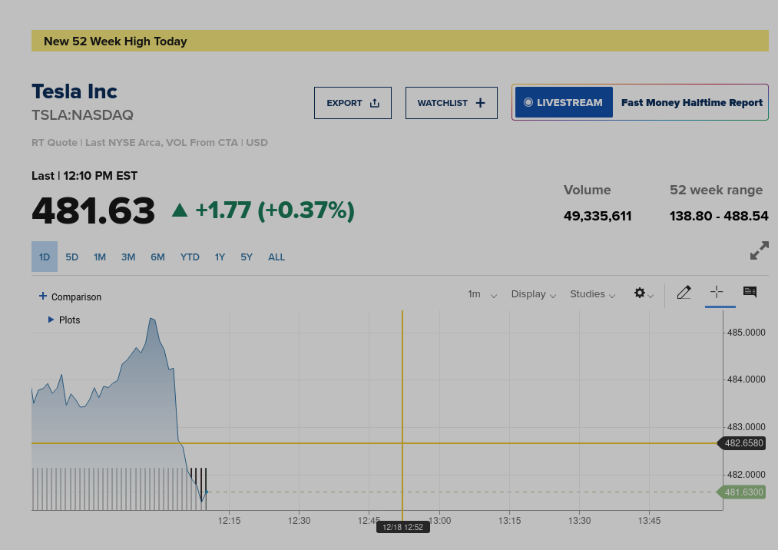Click the TSLA:NASDAQ ticker symbol
Viewport: 778px width, 550px height.
click(x=82, y=115)
